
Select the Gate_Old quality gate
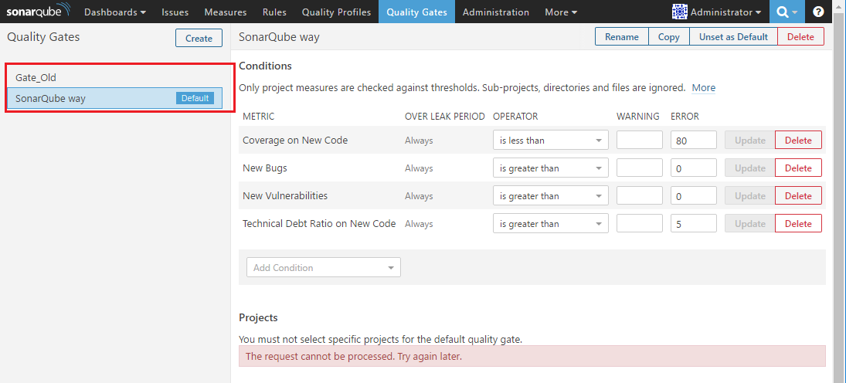click(x=115, y=77)
